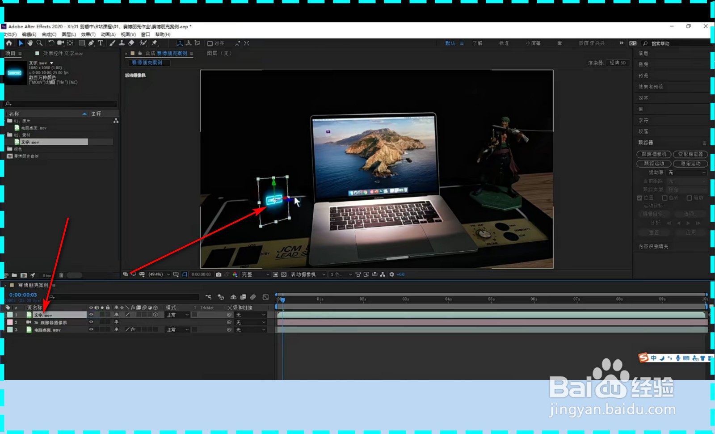
Task: Switch to the 效果控件 文字.mov tab
Action: [63, 53]
